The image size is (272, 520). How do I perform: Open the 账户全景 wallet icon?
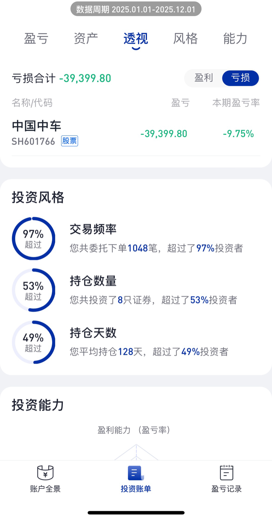tap(45, 473)
